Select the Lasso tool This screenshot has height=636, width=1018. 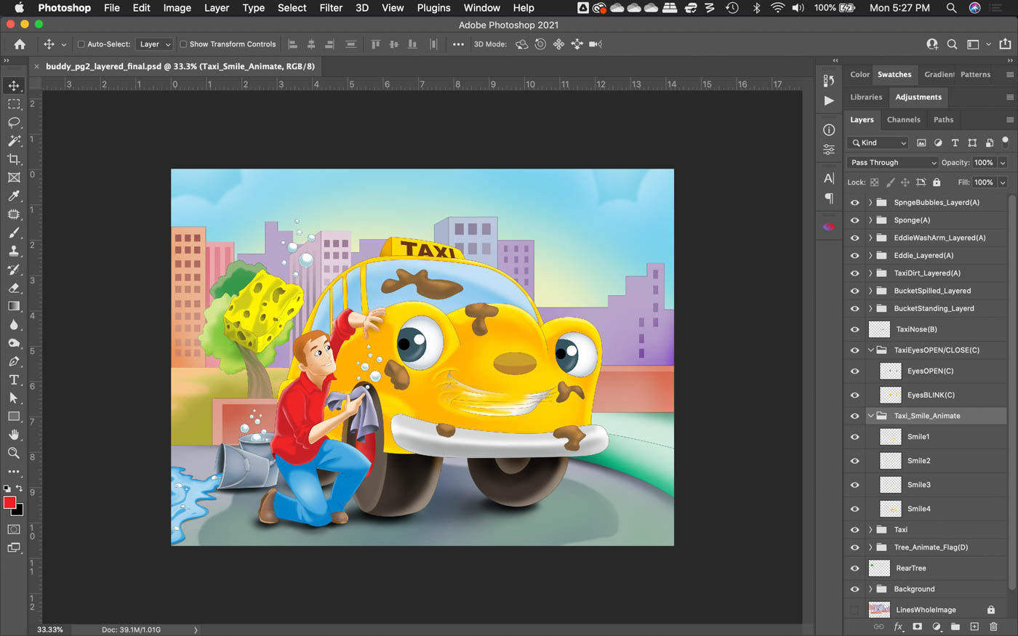coord(14,122)
